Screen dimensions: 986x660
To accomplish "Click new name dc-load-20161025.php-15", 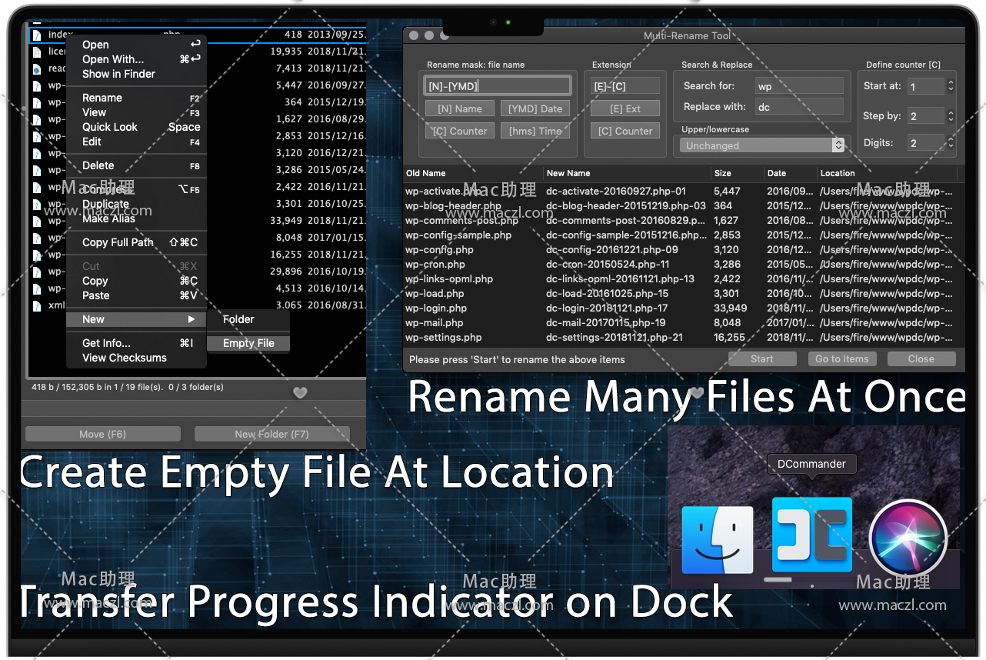I will pos(608,294).
